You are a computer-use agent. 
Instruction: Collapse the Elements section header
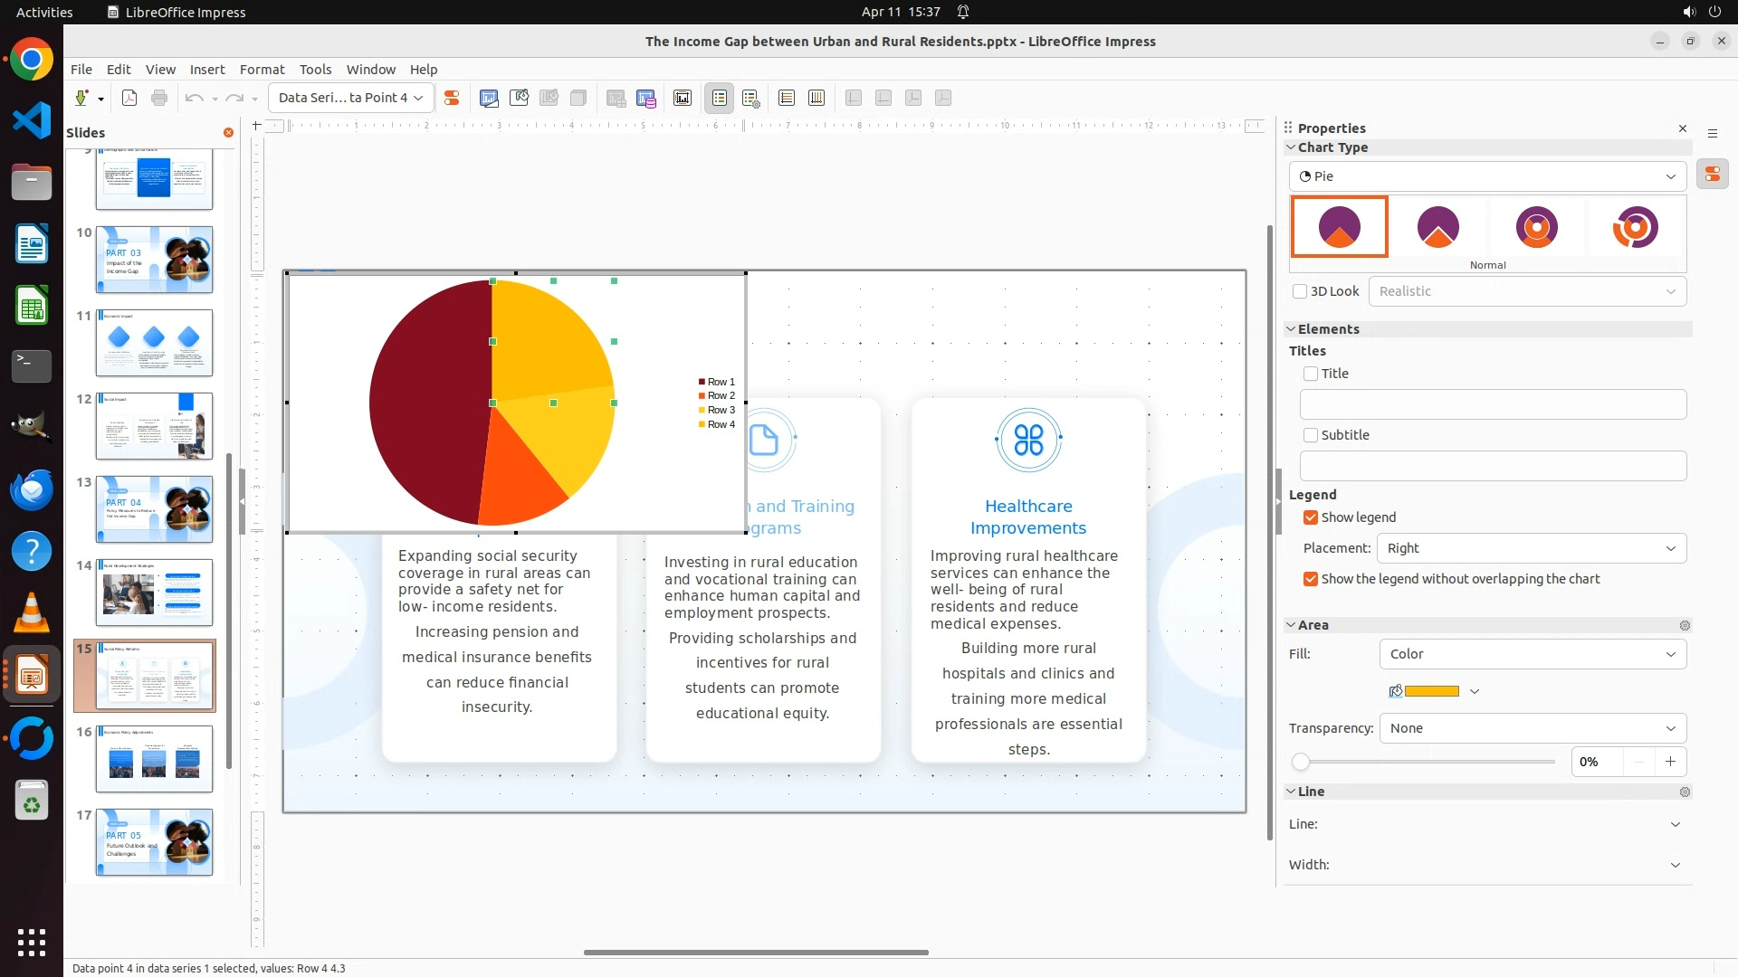pos(1328,329)
